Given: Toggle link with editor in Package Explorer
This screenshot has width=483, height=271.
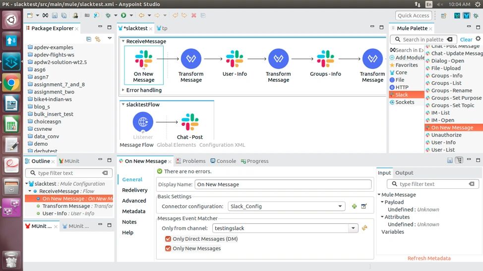Looking at the screenshot, I should click(98, 39).
